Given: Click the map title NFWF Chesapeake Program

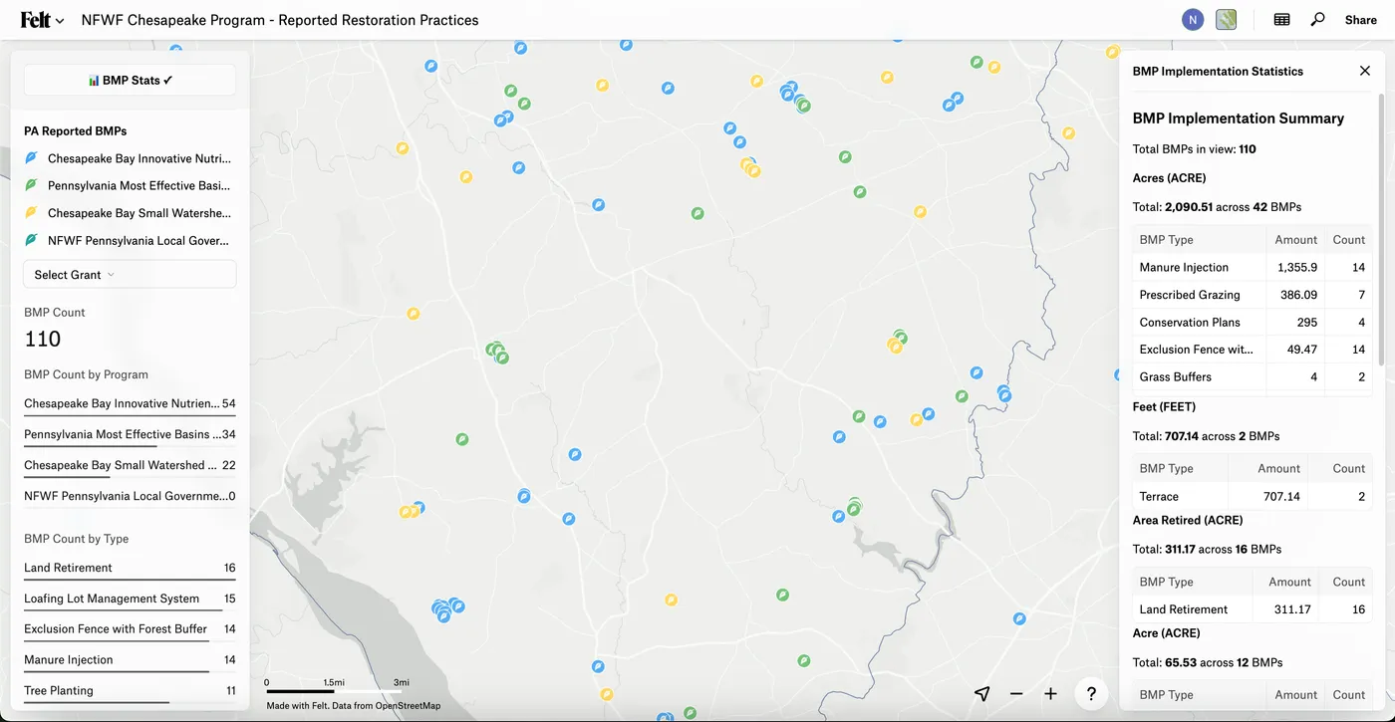Looking at the screenshot, I should click(x=280, y=20).
